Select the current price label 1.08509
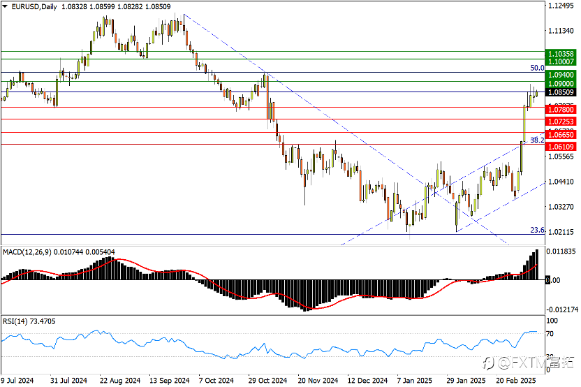Viewport: 581px width, 387px height. pyautogui.click(x=561, y=92)
